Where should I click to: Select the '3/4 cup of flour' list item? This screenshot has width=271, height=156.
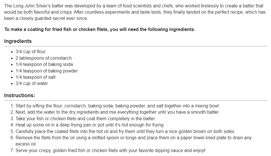[x=30, y=51]
